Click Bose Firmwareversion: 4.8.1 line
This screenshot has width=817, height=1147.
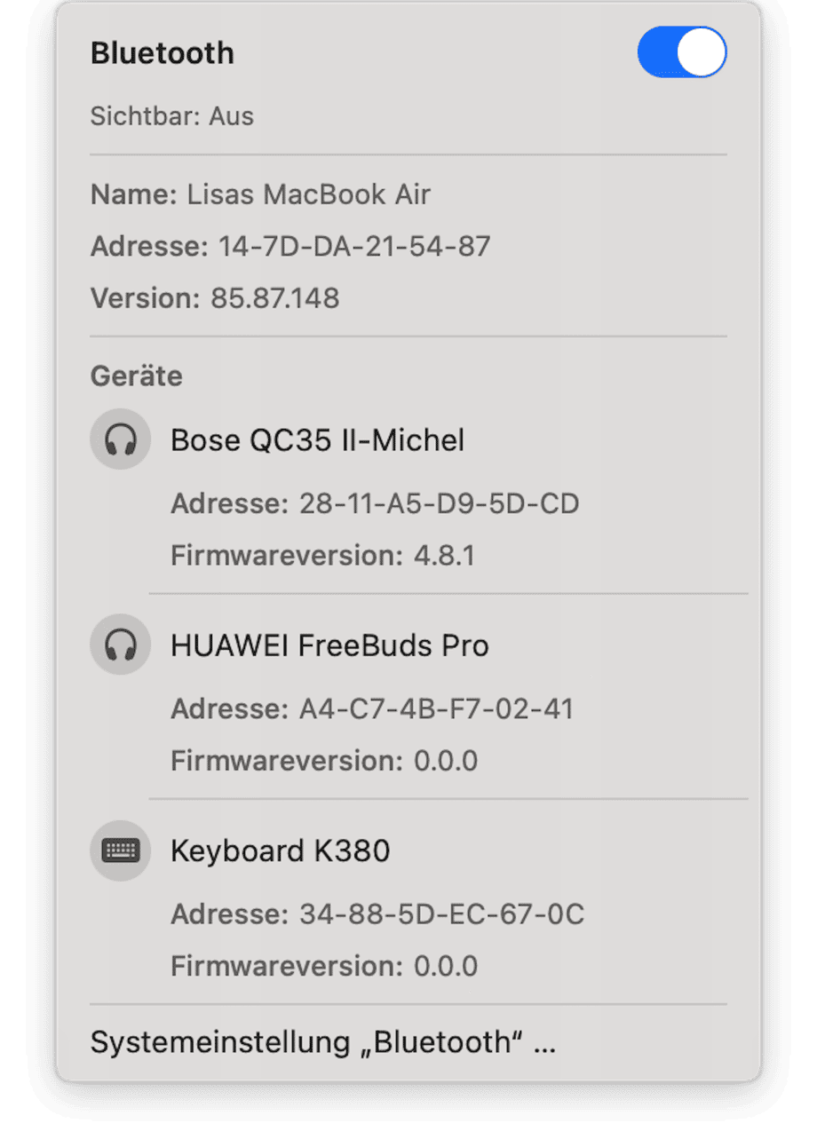click(323, 557)
